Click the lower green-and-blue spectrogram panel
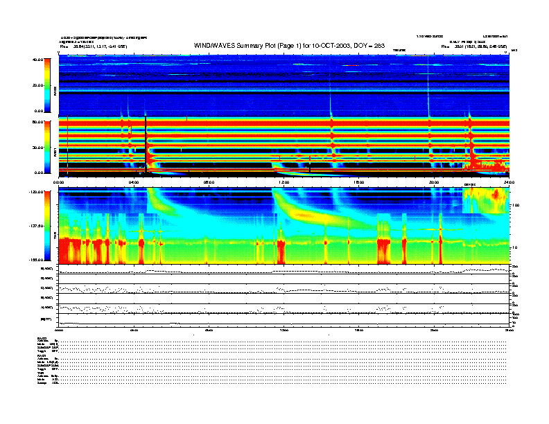Viewport: 549px width, 424px height. [284, 226]
